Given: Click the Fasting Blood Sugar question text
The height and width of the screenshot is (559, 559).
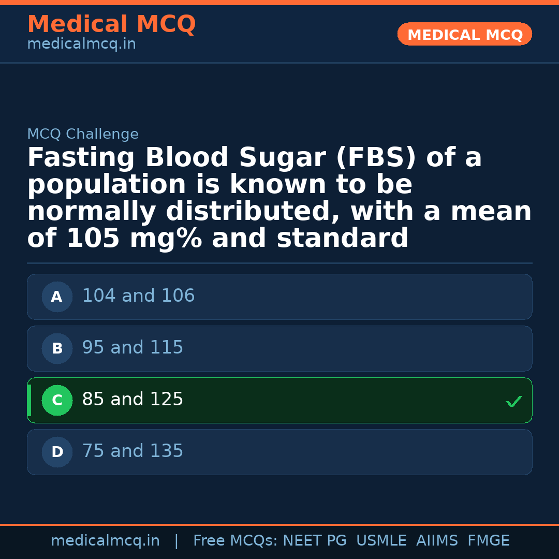Looking at the screenshot, I should (x=279, y=198).
